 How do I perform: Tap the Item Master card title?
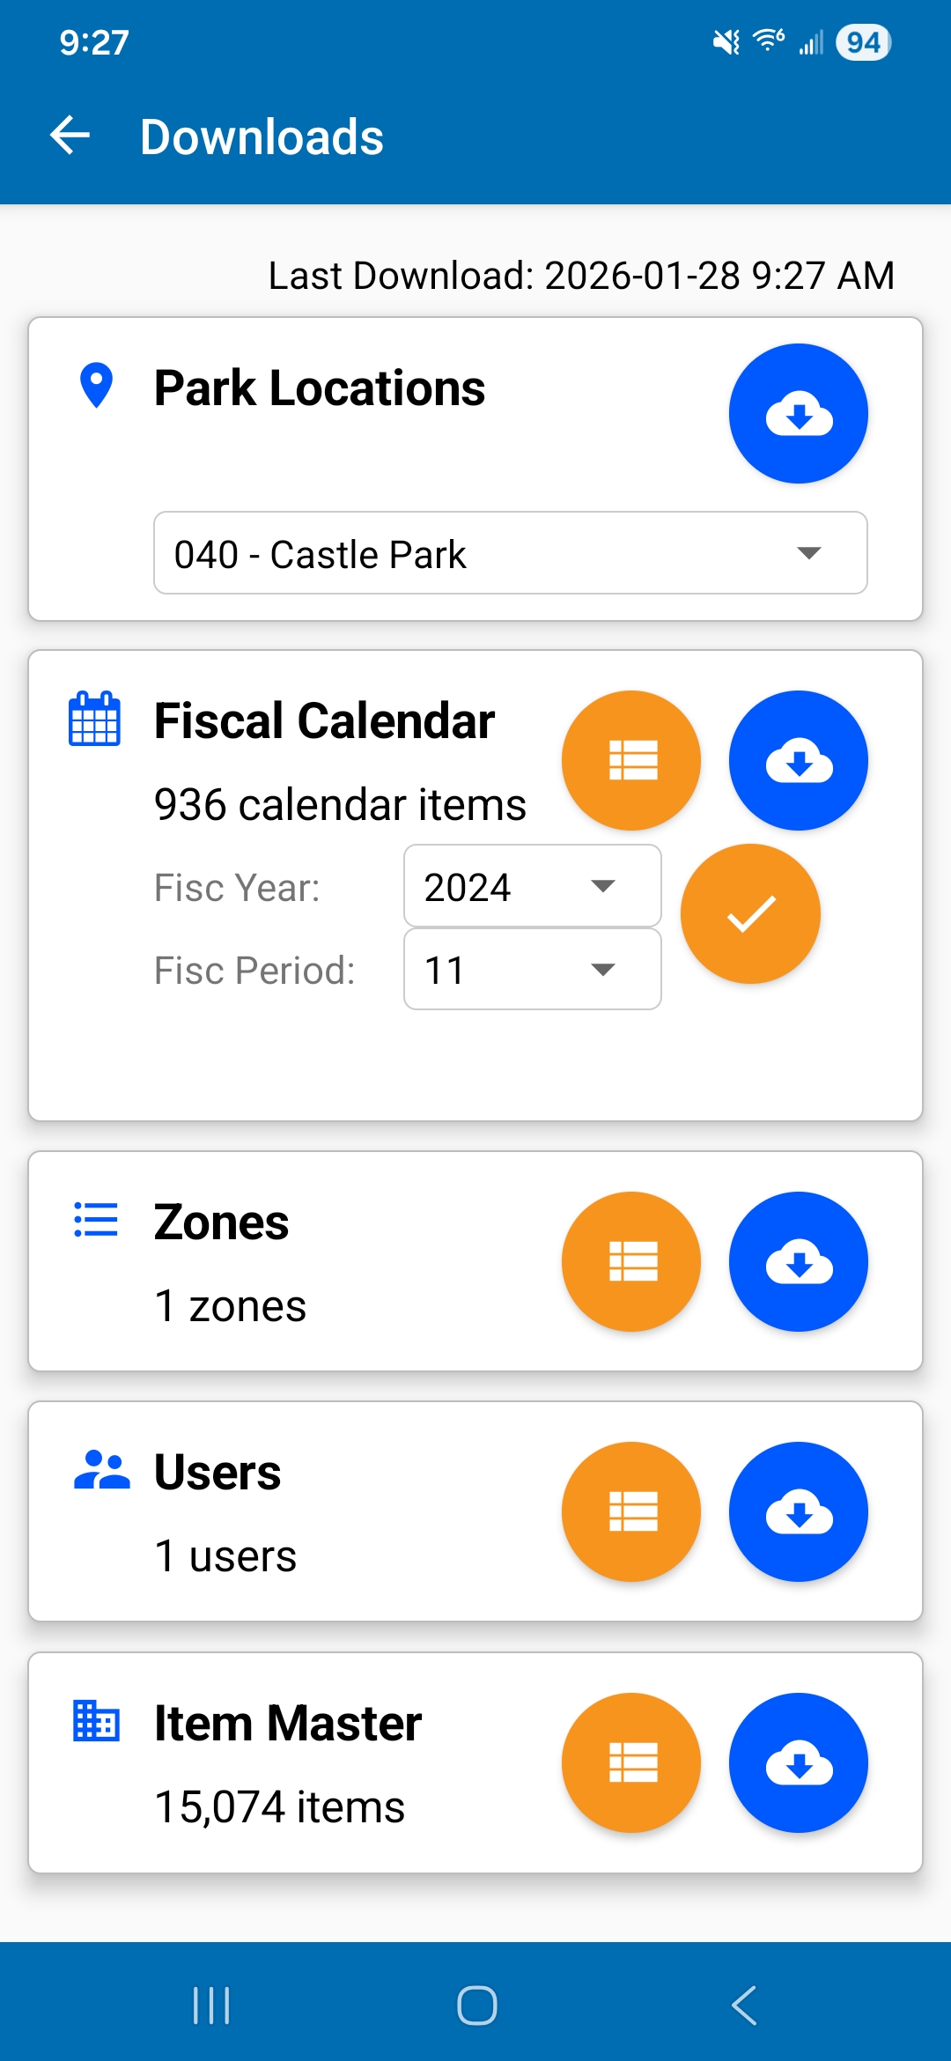(x=288, y=1724)
